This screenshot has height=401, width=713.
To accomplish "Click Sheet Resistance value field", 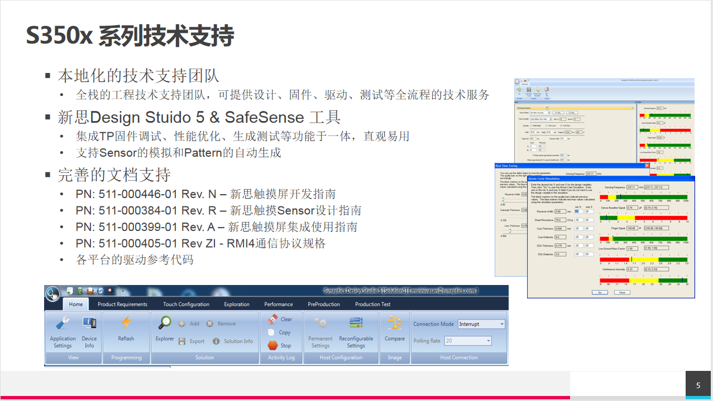I will pyautogui.click(x=560, y=220).
